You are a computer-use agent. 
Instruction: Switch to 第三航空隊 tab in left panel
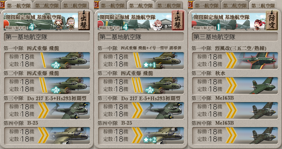[75, 5]
